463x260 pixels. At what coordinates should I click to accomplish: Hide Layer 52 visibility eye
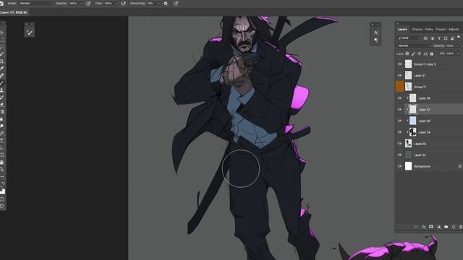point(399,155)
